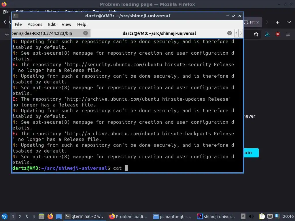Open Firefox hamburger application menu
The height and width of the screenshot is (221, 295).
coord(288,34)
